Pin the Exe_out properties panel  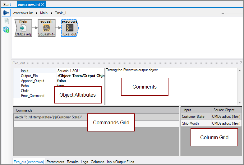pos(241,63)
